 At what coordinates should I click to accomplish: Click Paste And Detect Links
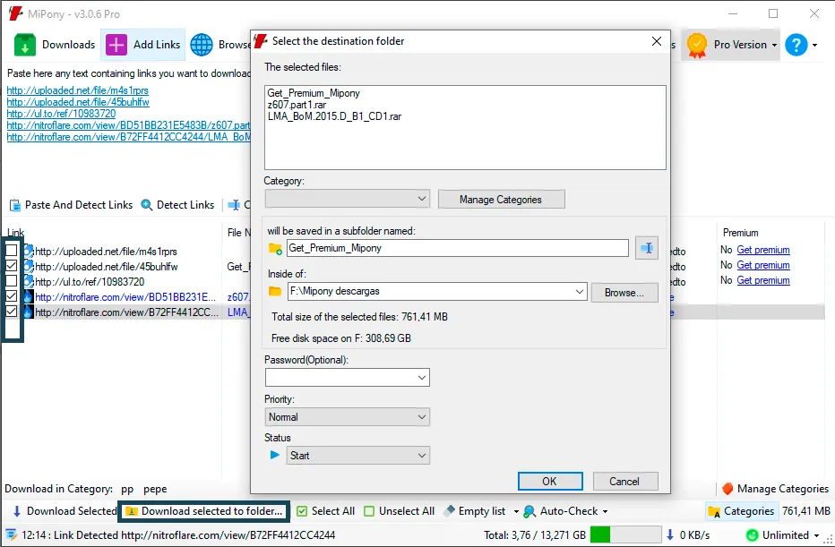coord(72,205)
